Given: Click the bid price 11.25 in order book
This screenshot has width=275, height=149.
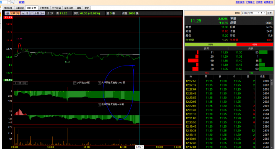Looking at the screenshot, I should coord(224,52).
